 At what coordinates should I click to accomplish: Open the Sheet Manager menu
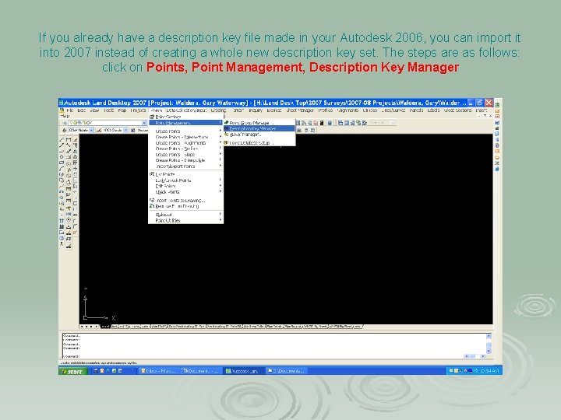300,110
